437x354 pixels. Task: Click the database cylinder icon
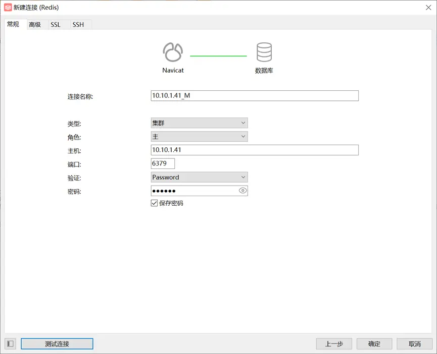click(x=264, y=52)
